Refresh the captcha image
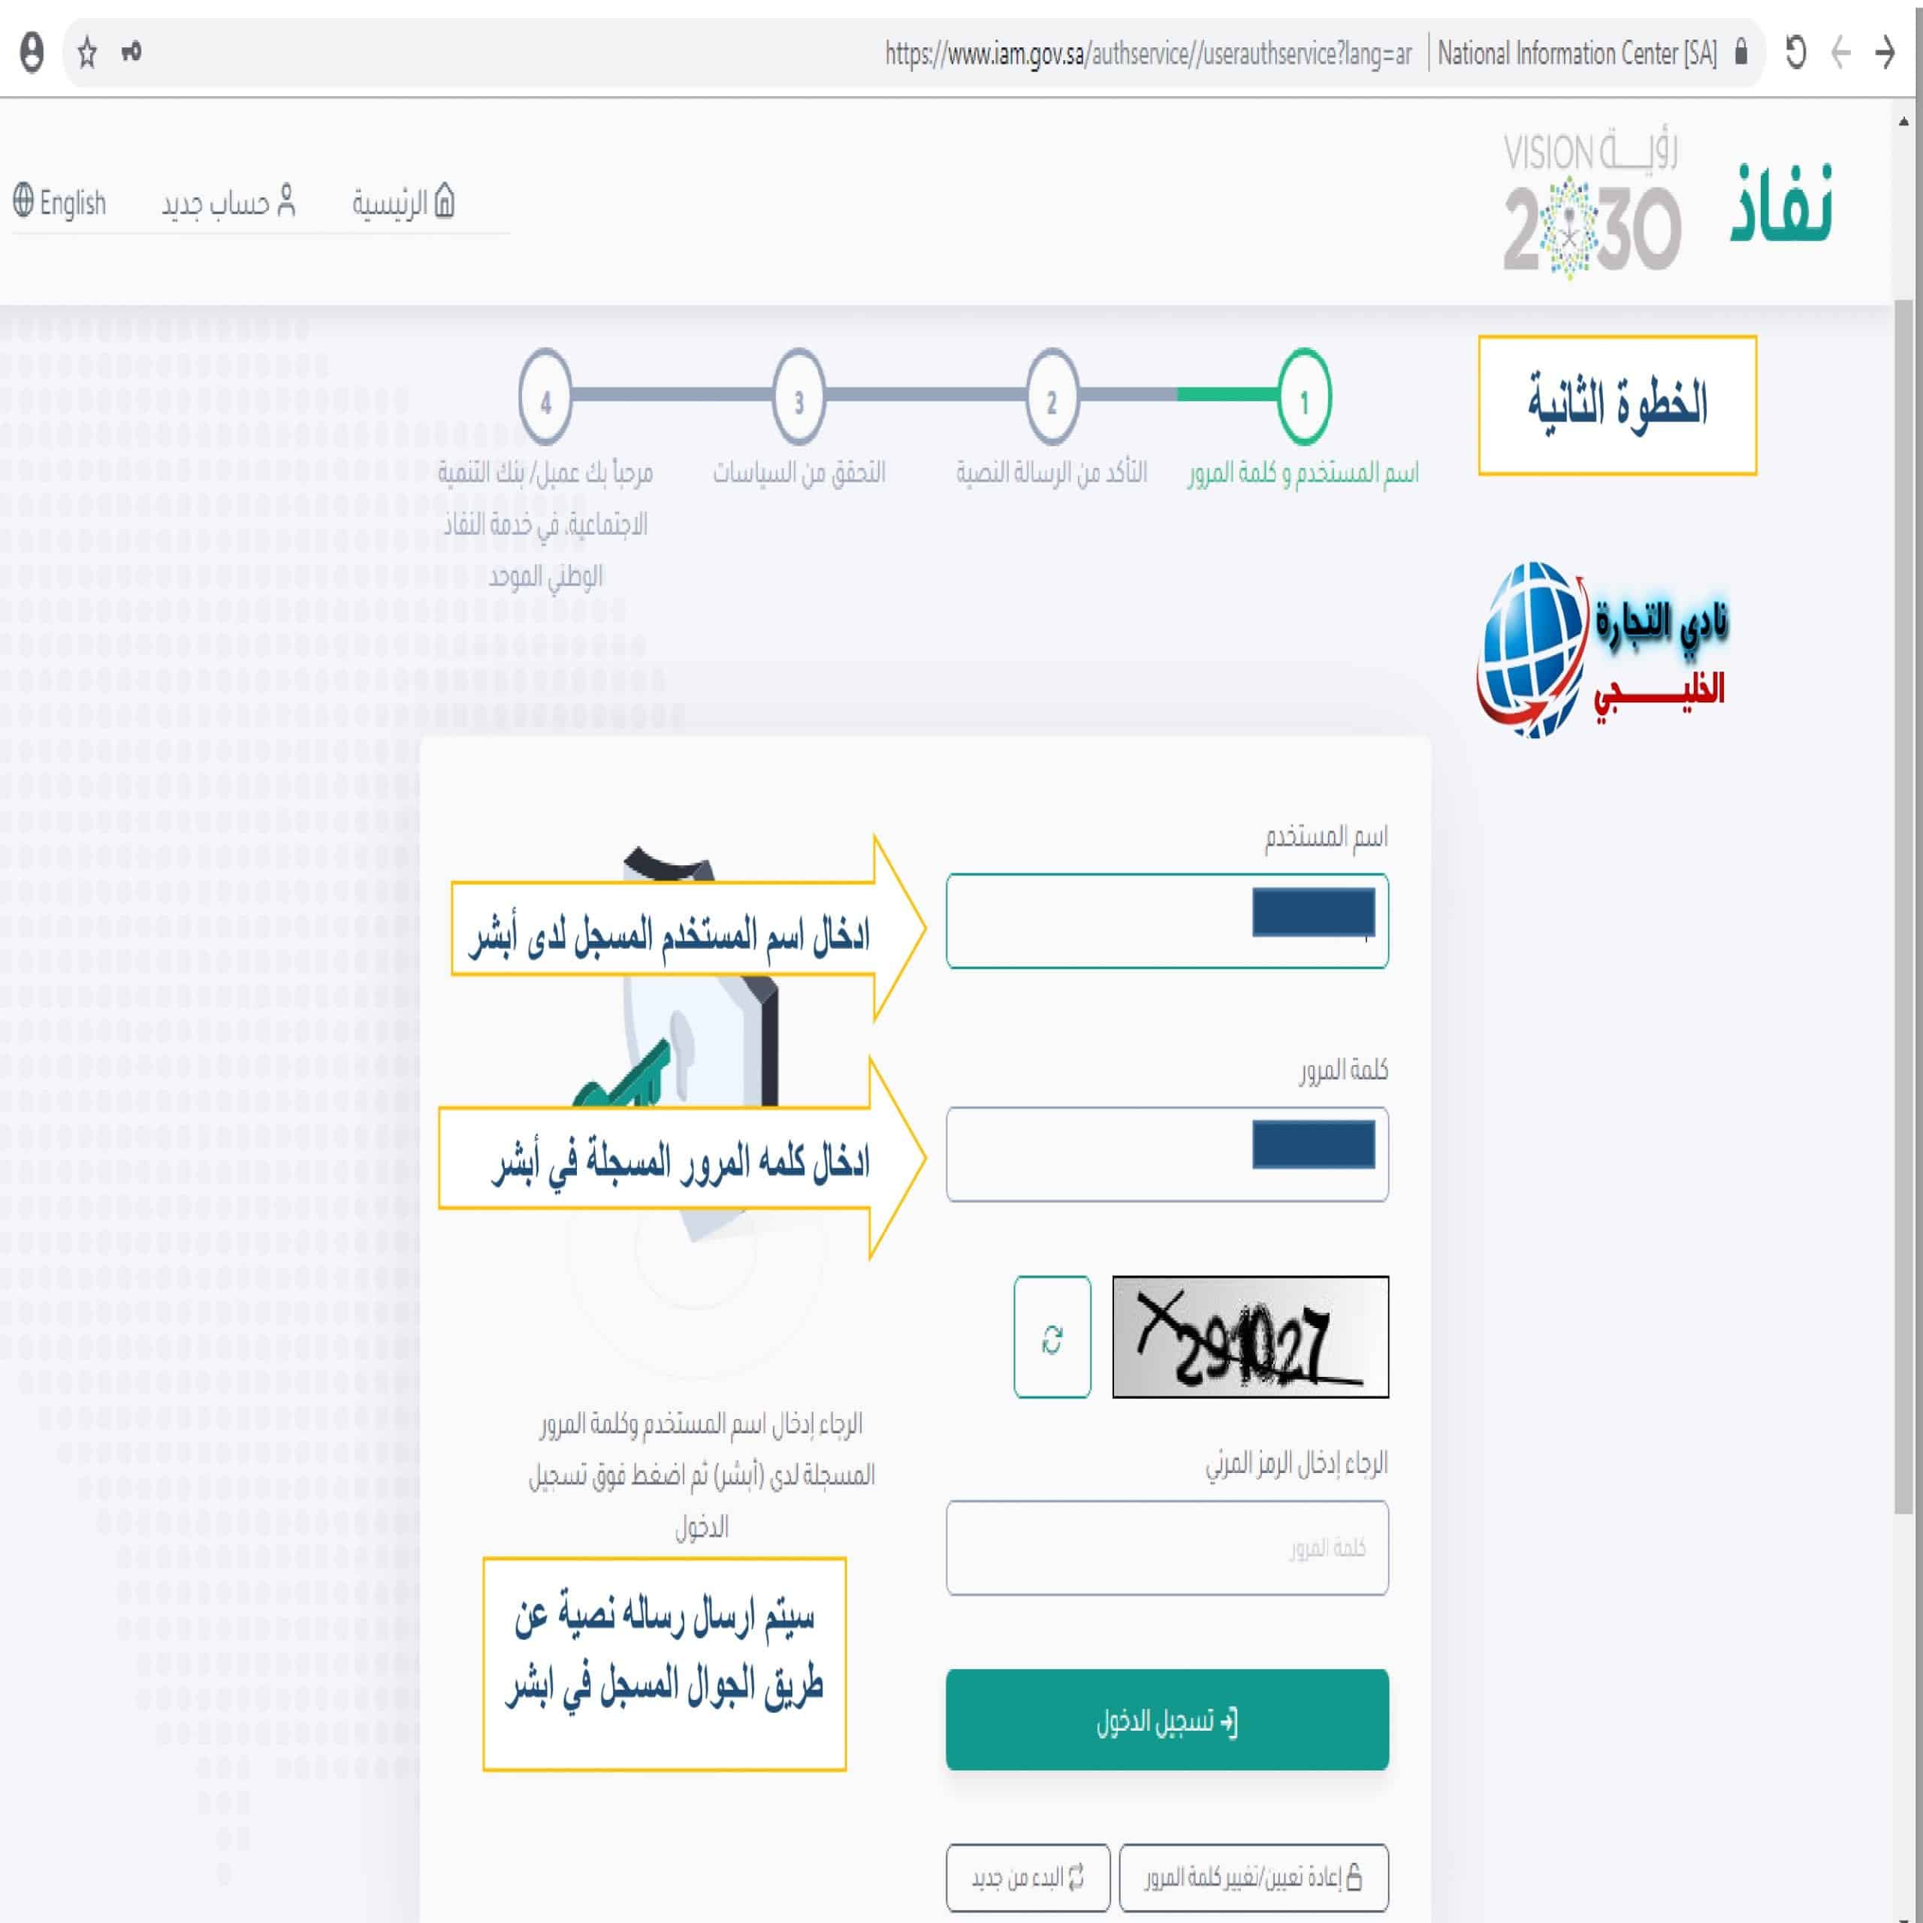The height and width of the screenshot is (1923, 1923). [x=1052, y=1337]
